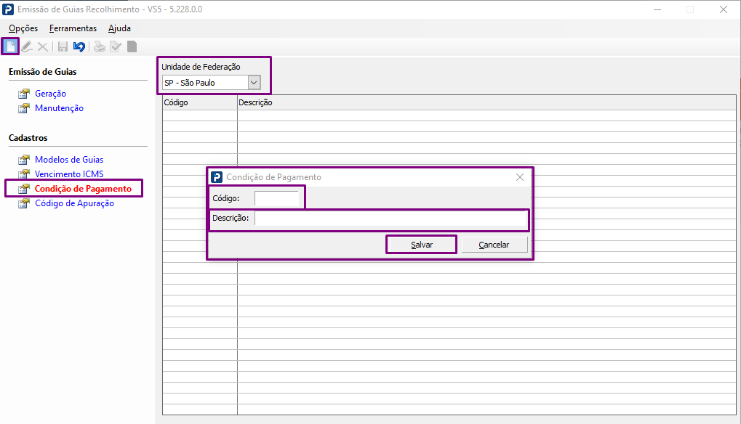Click the icon beside Modelos de Guias

[x=23, y=160]
